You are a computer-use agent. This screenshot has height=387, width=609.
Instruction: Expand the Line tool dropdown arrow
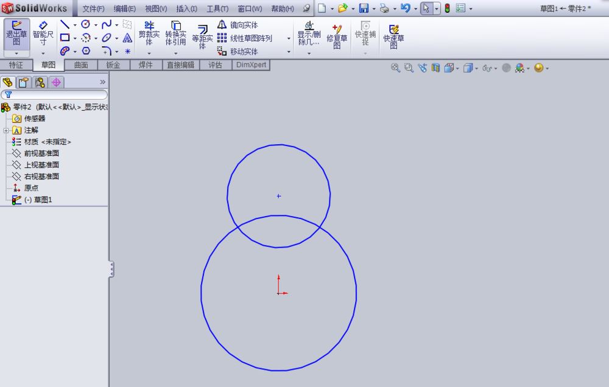click(x=75, y=25)
